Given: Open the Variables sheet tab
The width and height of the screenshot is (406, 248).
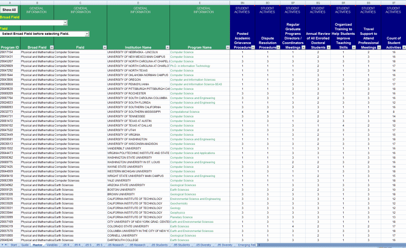Looking at the screenshot, I should (52, 245).
